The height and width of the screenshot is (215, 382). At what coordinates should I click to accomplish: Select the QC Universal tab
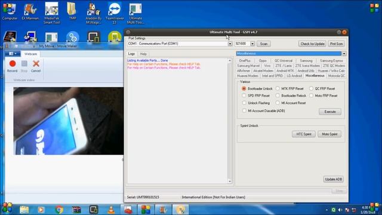point(284,60)
